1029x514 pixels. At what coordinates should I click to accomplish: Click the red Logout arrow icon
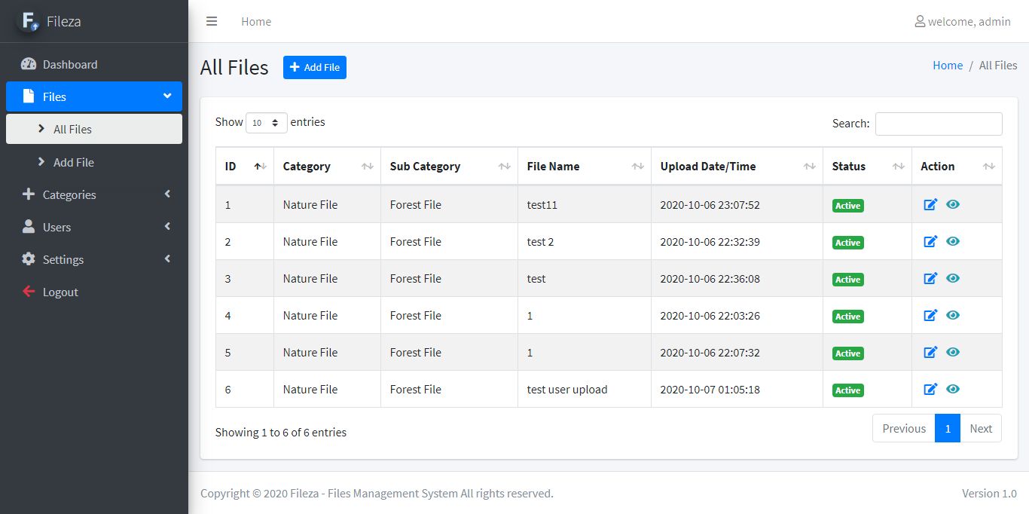coord(29,292)
